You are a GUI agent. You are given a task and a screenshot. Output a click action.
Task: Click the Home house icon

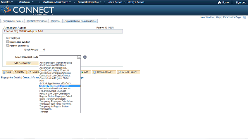point(219,3)
